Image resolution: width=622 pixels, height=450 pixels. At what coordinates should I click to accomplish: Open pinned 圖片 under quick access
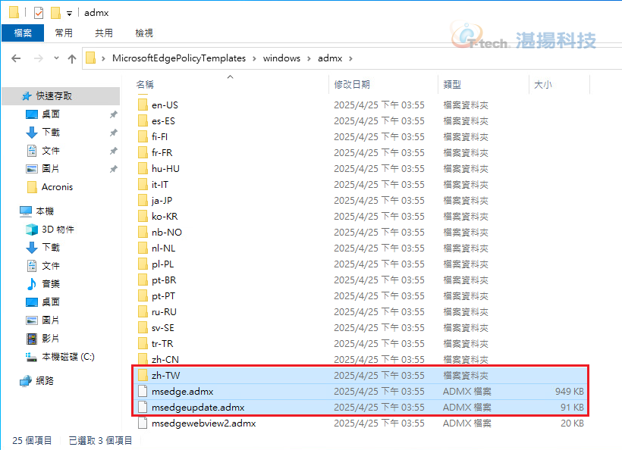click(51, 169)
